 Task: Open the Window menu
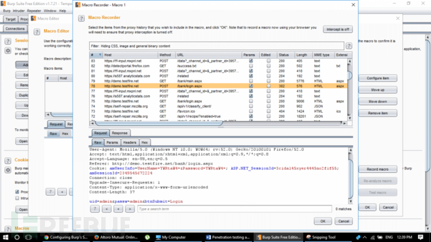50,11
